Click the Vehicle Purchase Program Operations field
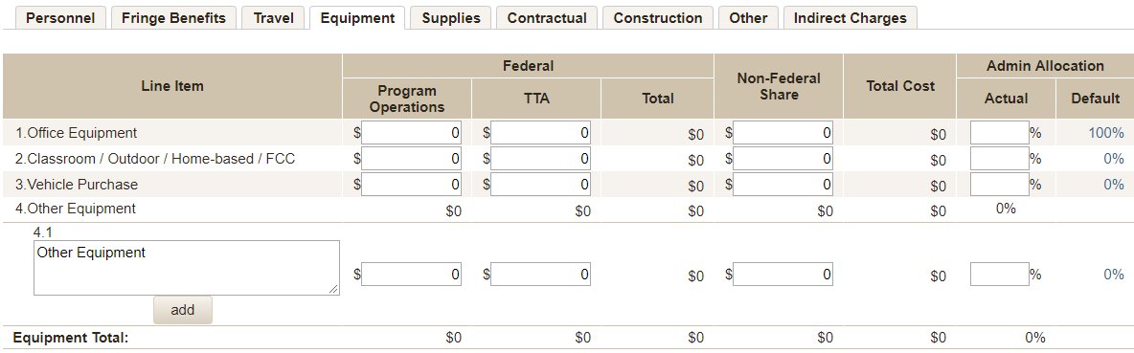 412,185
